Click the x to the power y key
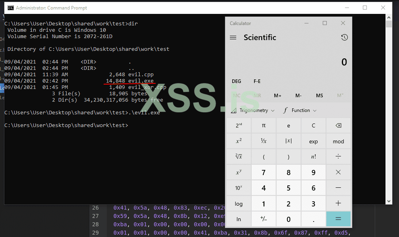 (x=239, y=172)
